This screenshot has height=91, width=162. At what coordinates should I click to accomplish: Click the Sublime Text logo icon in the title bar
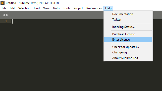(x=3, y=3)
